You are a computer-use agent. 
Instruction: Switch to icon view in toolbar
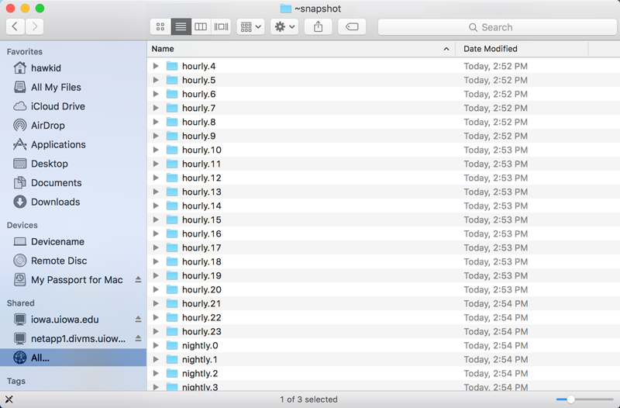pos(160,26)
